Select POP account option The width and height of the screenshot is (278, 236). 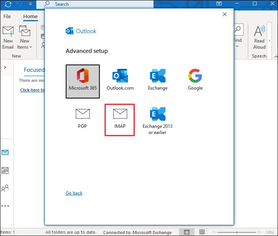[x=83, y=119]
